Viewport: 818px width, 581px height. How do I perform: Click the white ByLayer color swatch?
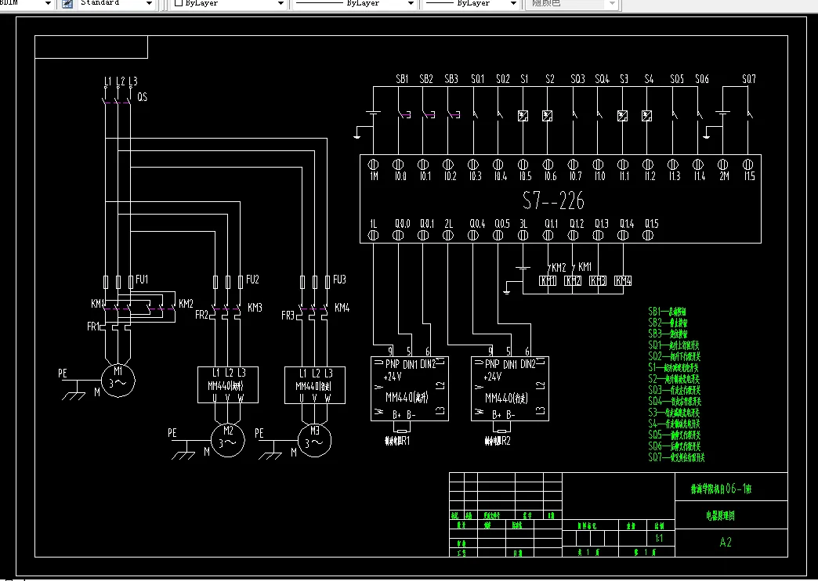pyautogui.click(x=179, y=3)
